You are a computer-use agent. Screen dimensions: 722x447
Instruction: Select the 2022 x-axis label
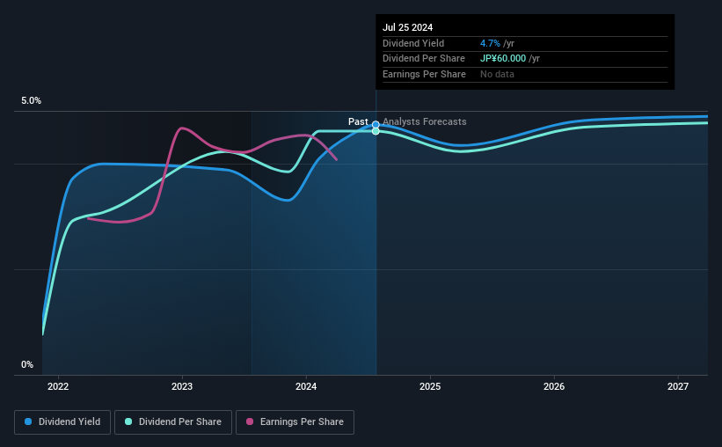pyautogui.click(x=58, y=386)
